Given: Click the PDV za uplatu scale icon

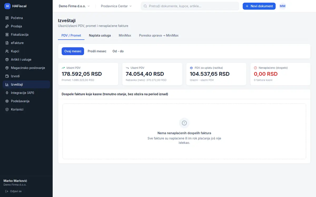Looking at the screenshot, I should point(191,68).
